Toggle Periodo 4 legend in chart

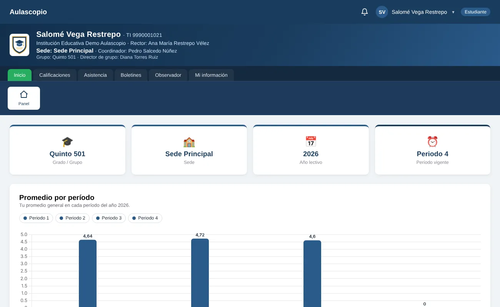[145, 218]
